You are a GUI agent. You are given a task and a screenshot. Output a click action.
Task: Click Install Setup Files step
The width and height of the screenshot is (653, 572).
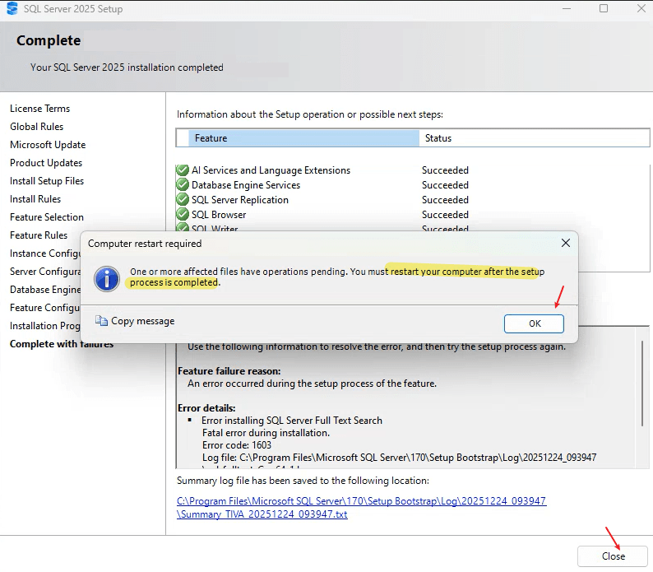47,181
